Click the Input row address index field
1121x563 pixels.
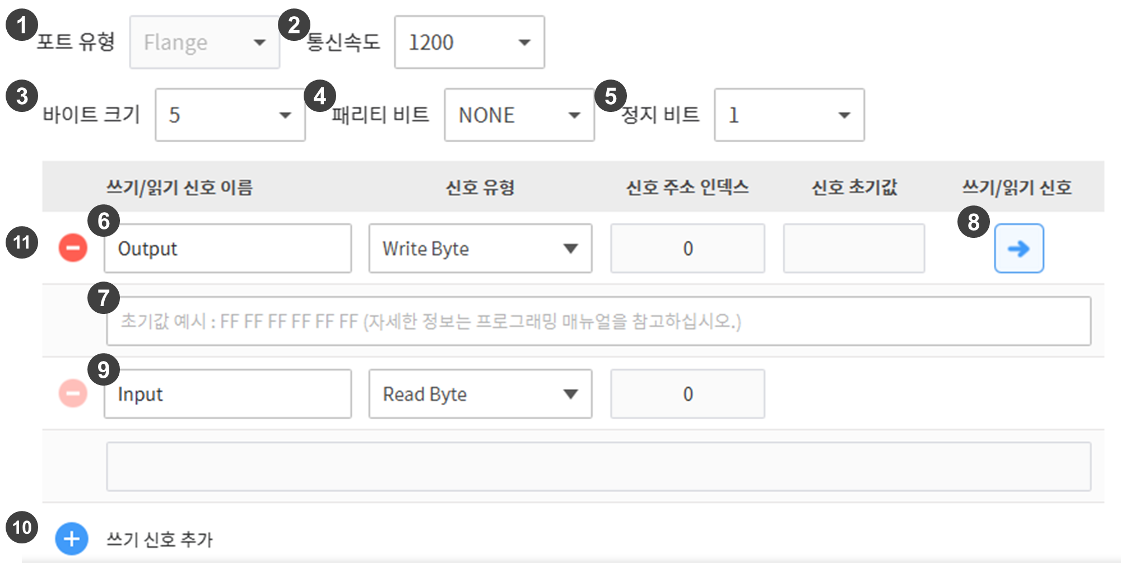click(x=687, y=394)
